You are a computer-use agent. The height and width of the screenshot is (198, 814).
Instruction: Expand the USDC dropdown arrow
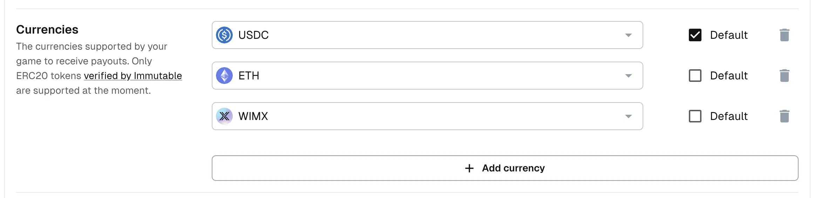(628, 35)
